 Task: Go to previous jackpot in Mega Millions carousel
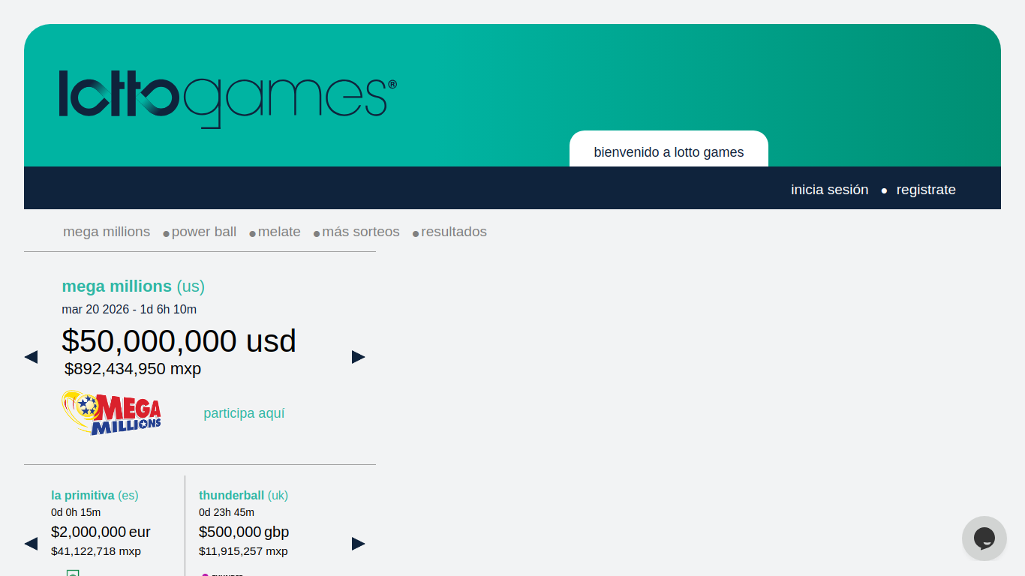[31, 357]
